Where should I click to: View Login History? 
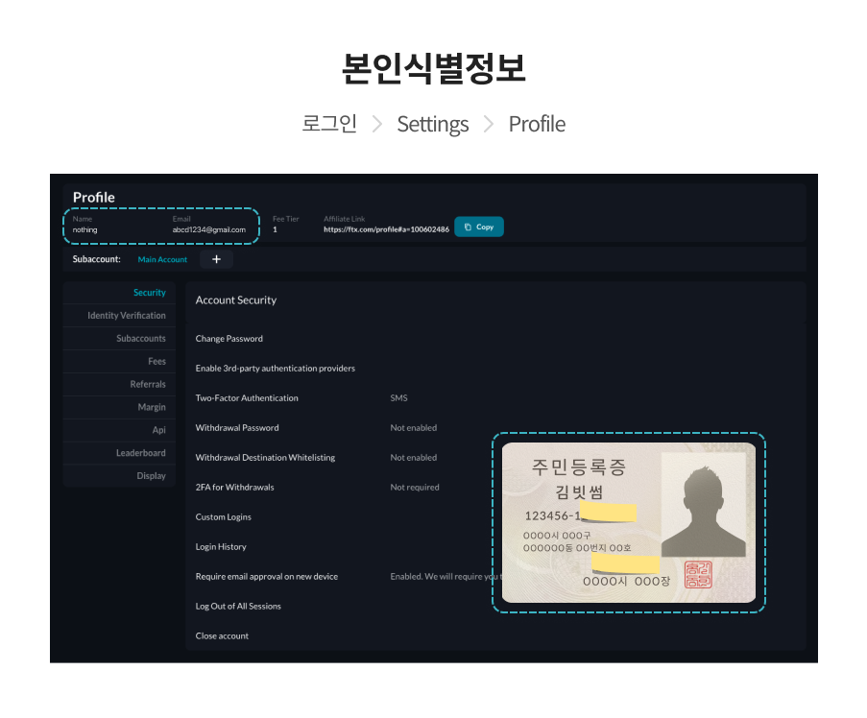(x=221, y=547)
